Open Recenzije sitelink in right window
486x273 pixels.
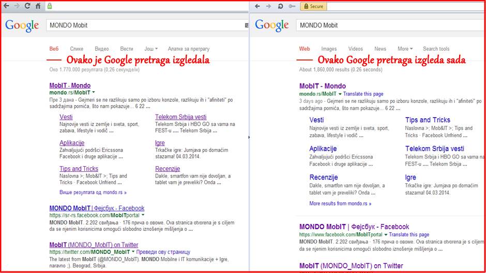pos(324,178)
